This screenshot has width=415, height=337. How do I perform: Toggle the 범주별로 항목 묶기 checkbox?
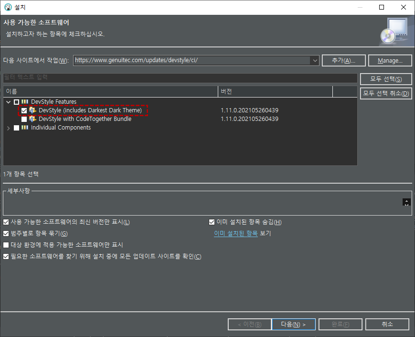[5, 233]
